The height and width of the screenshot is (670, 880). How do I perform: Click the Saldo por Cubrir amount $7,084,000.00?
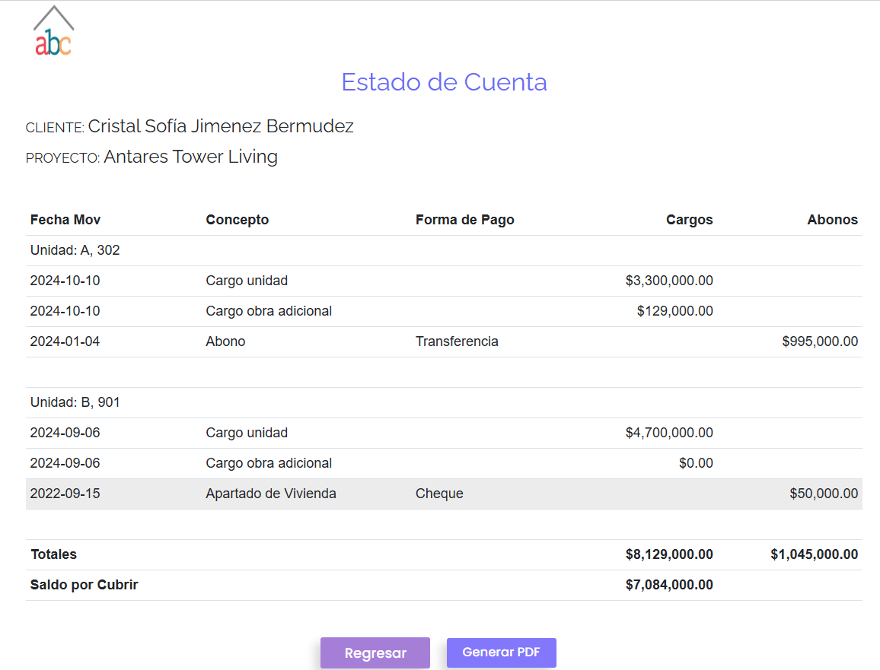pos(668,585)
